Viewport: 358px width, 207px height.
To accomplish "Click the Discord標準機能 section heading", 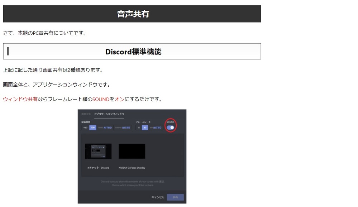I will (x=133, y=52).
